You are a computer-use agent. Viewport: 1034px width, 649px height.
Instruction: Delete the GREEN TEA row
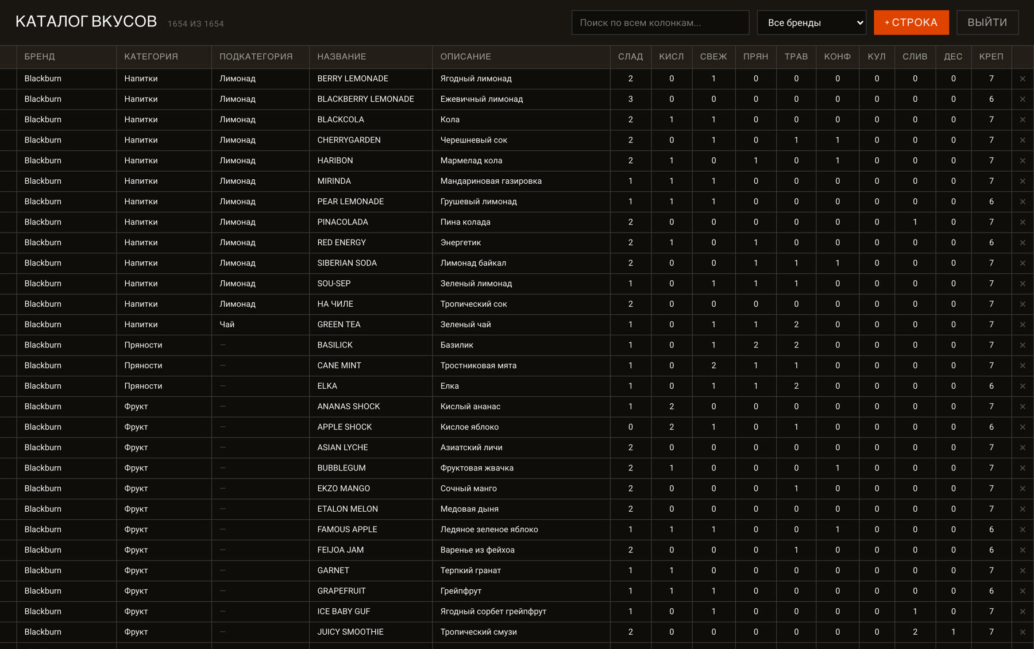coord(1023,324)
